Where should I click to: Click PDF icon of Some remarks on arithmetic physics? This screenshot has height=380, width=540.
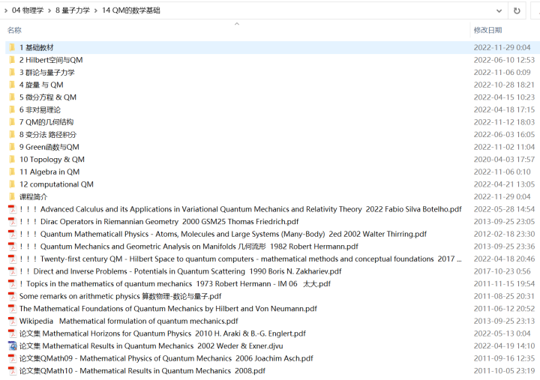[x=12, y=296]
